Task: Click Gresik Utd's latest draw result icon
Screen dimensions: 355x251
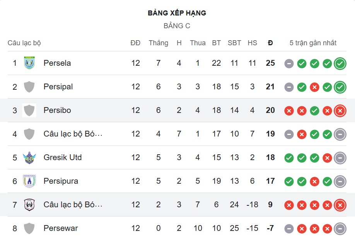Action: [340, 158]
